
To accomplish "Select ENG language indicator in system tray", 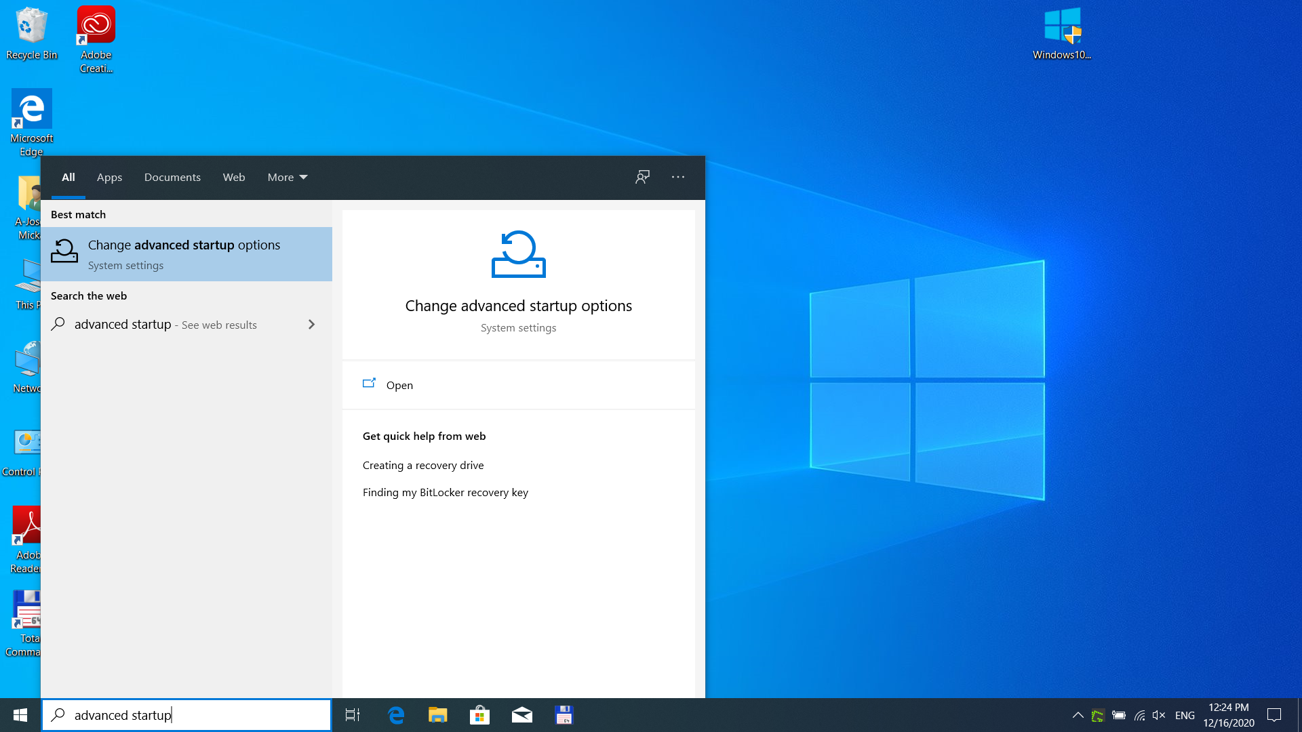I will (1186, 714).
